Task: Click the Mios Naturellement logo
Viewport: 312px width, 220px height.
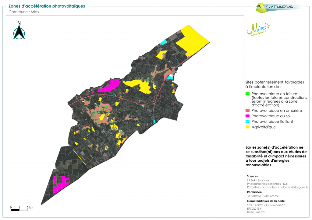Action: tap(258, 29)
